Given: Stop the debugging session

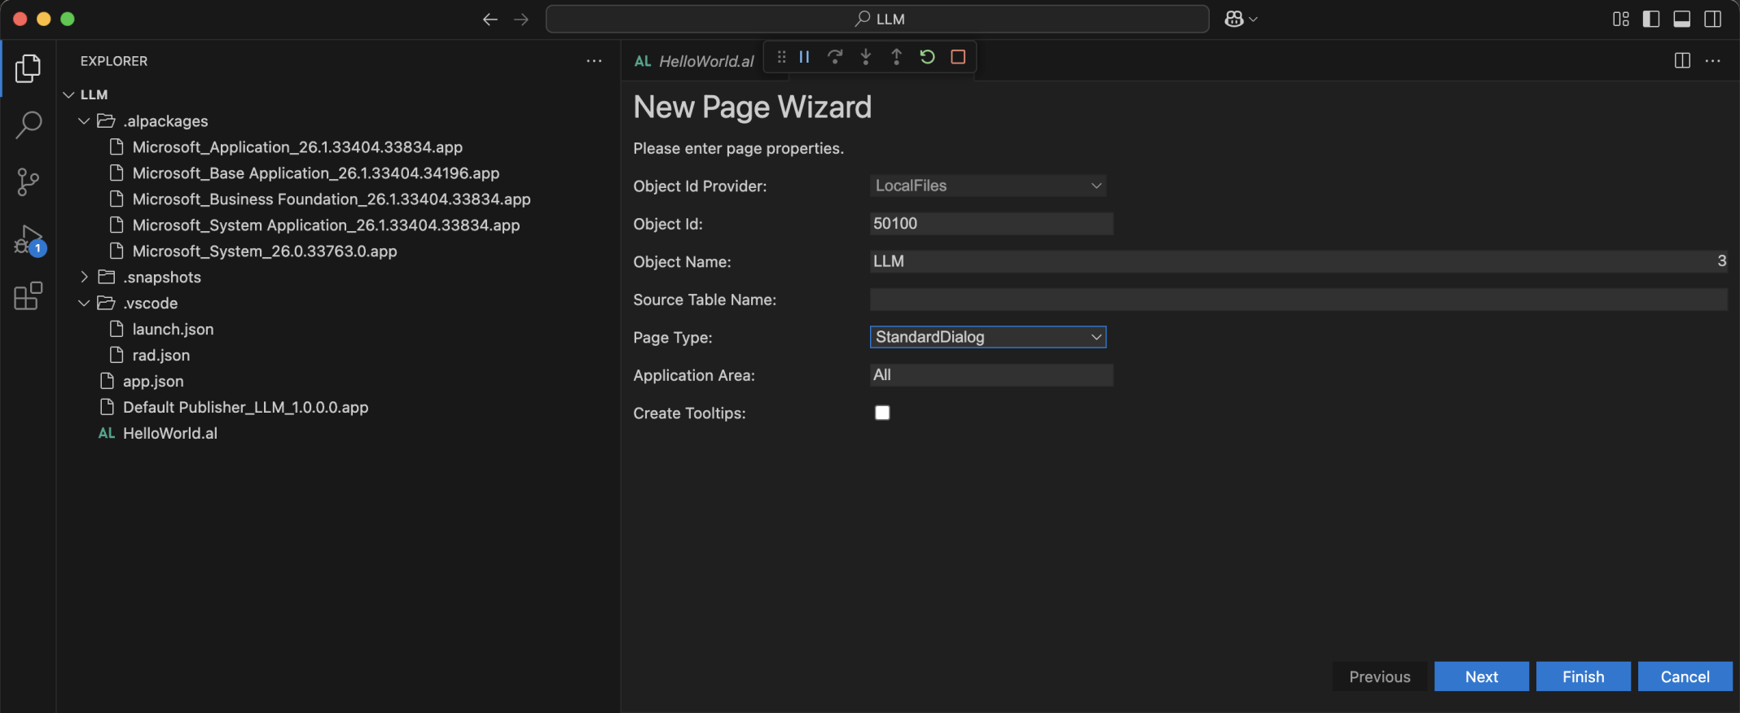Looking at the screenshot, I should pyautogui.click(x=958, y=57).
